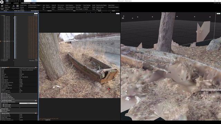The width and height of the screenshot is (221, 124).
Task: Run the Close Holes tool
Action: point(78,6)
